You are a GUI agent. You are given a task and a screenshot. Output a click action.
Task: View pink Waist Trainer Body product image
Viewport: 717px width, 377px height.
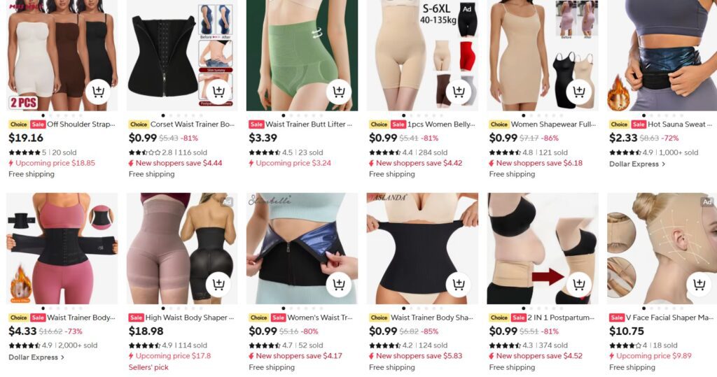62,248
